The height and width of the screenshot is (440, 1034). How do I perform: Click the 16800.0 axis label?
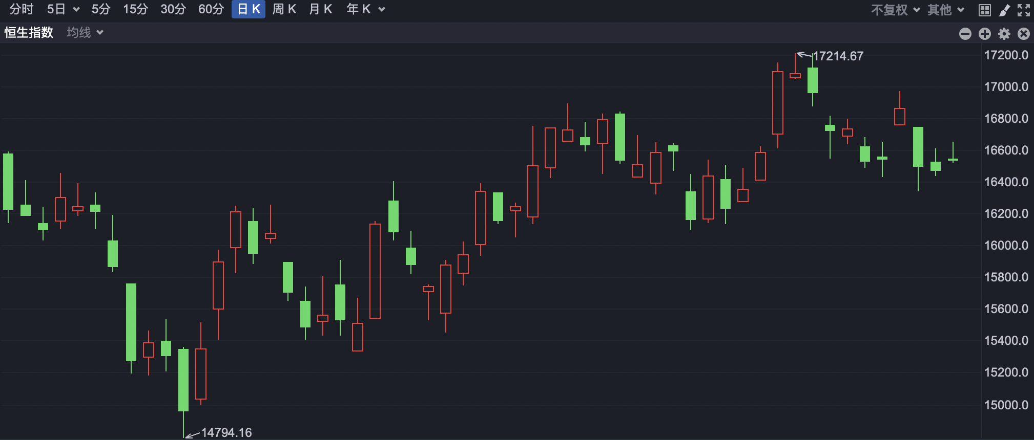[x=1006, y=119]
